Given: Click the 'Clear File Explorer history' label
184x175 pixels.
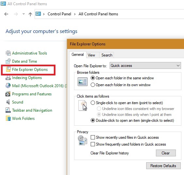Looking at the screenshot, I should (110, 153).
